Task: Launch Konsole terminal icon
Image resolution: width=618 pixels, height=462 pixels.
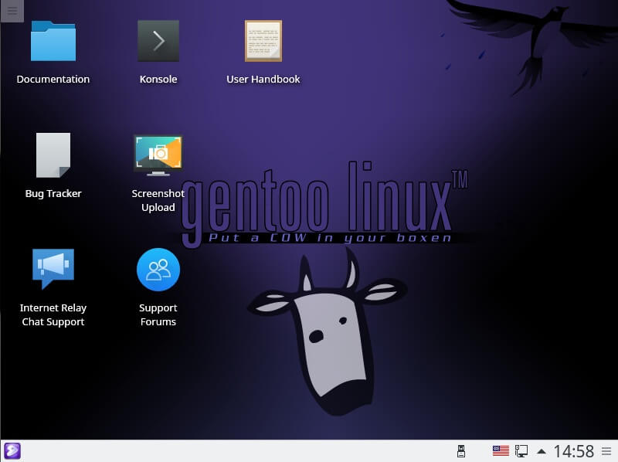Action: [x=158, y=41]
